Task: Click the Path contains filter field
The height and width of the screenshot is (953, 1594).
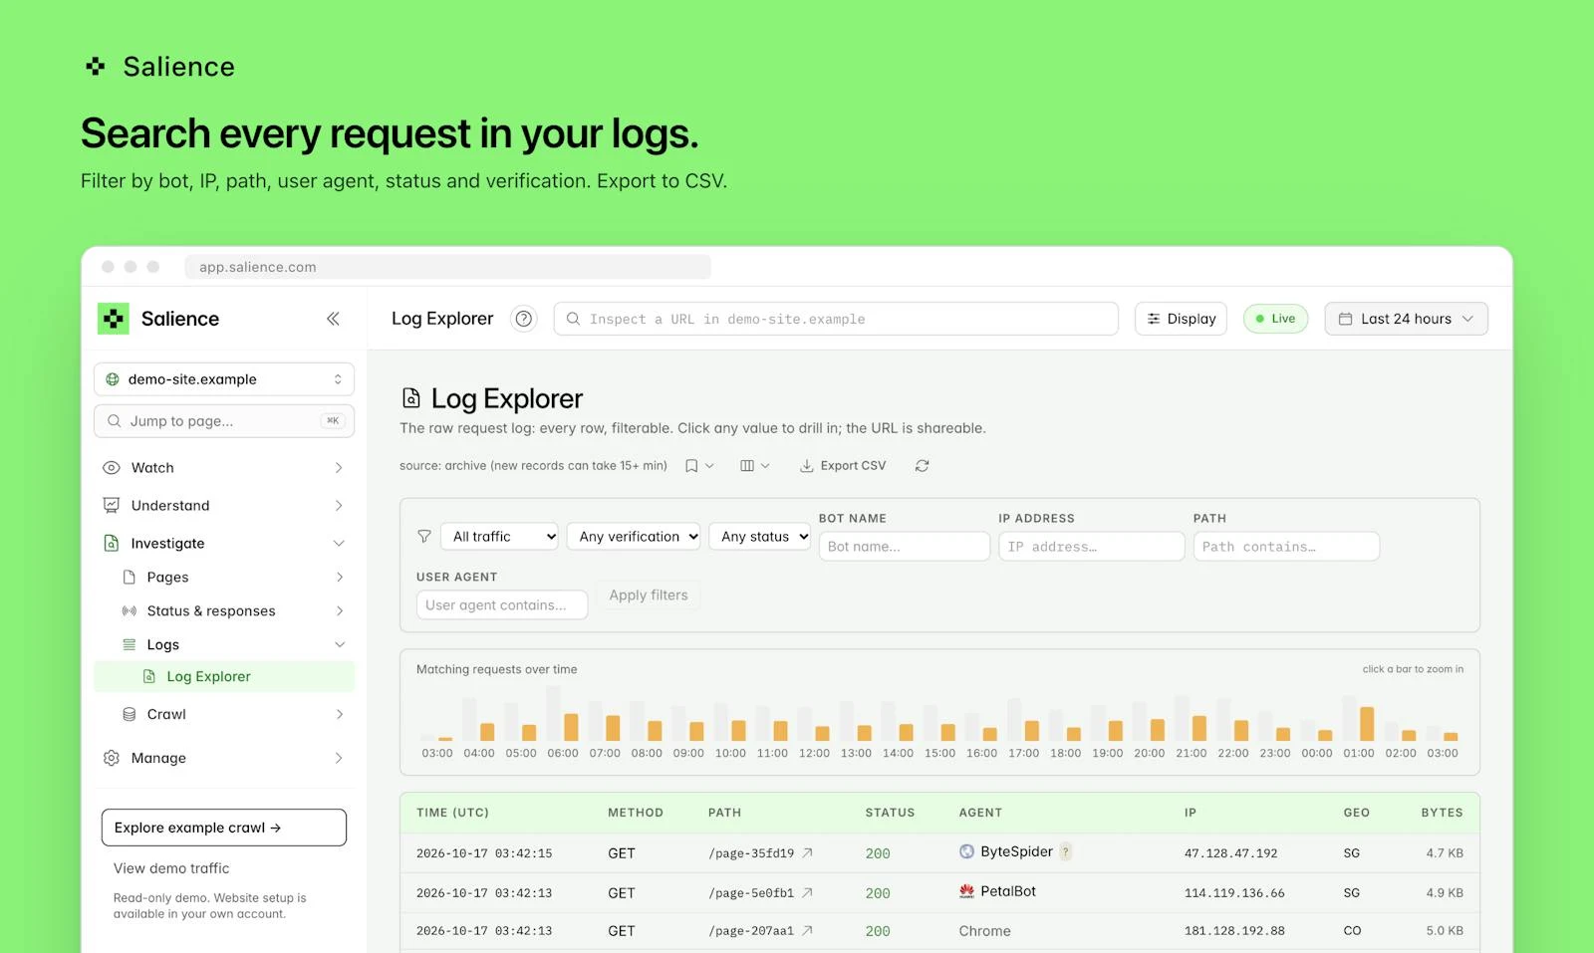Action: coord(1286,547)
